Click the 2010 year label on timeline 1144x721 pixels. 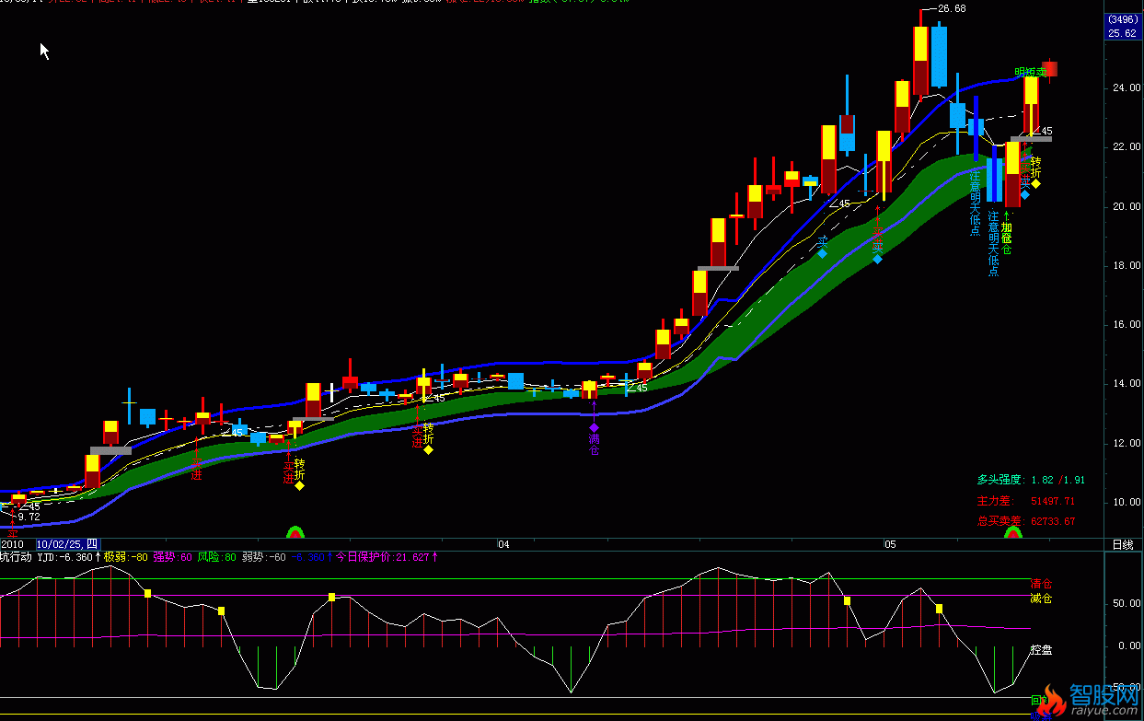coord(14,544)
